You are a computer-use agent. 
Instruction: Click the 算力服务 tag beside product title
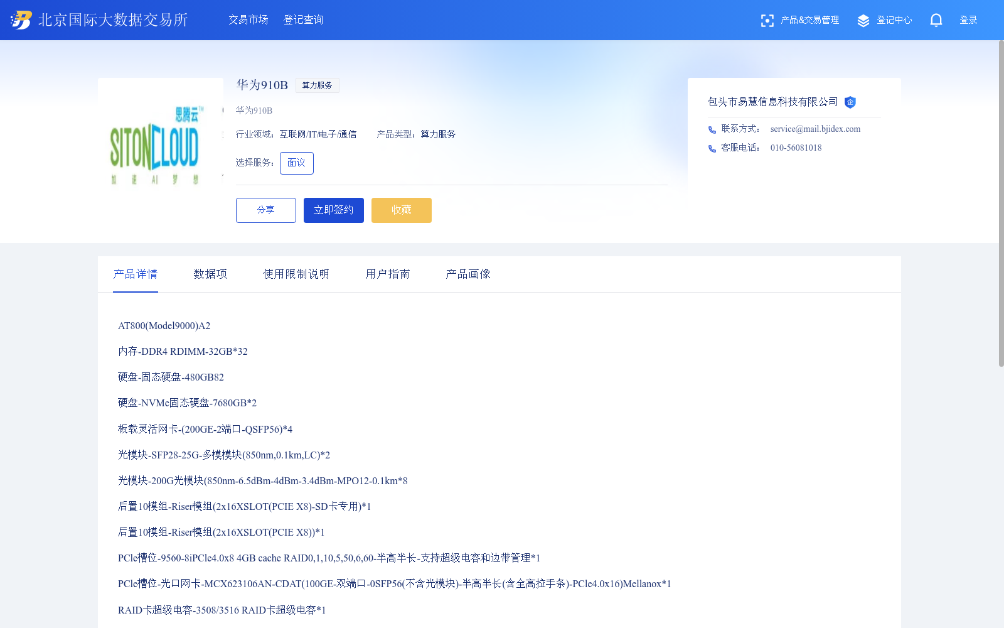318,85
